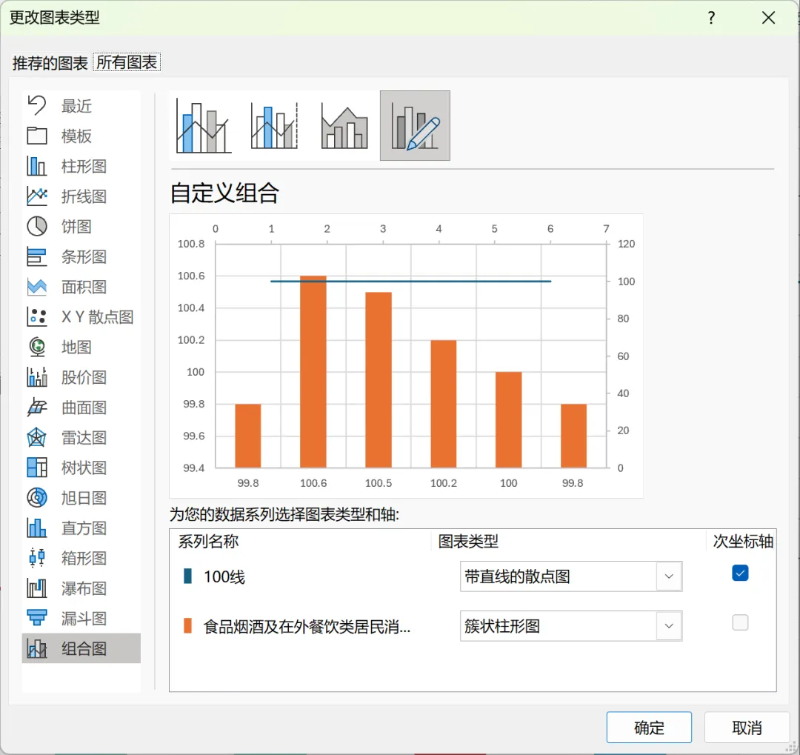Open the 模板 (Templates) folder category
Image resolution: width=800 pixels, height=755 pixels.
(81, 136)
